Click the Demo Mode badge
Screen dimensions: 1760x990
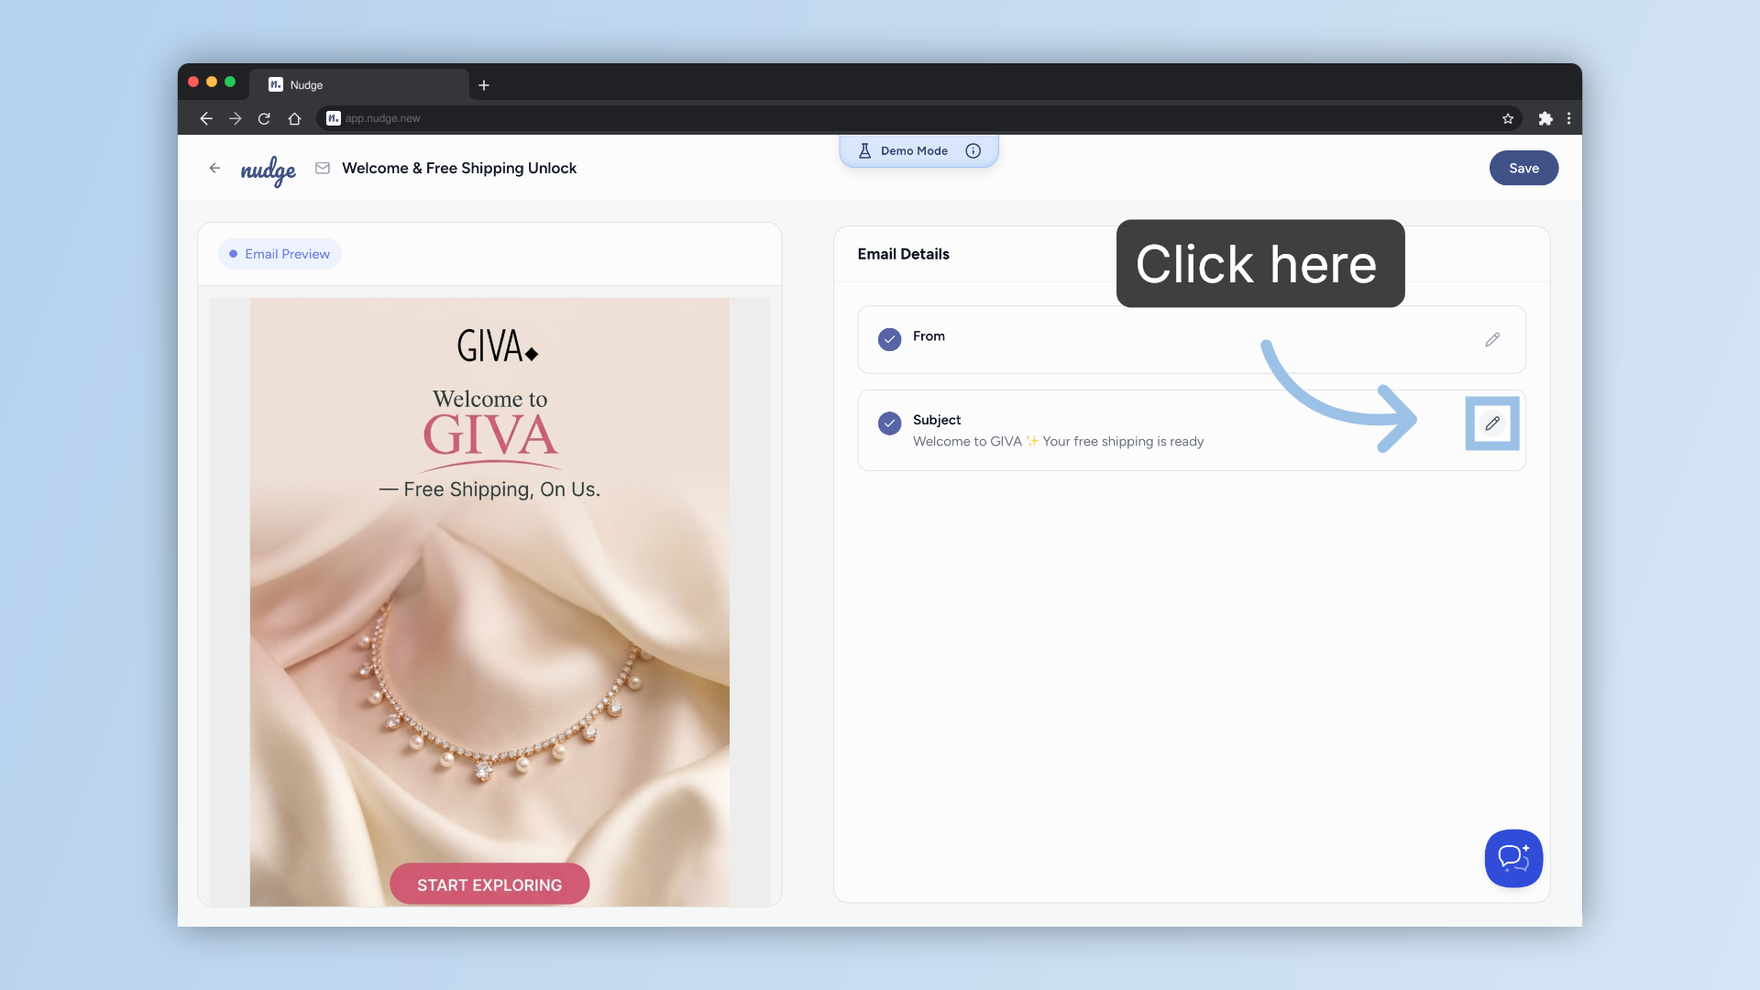[x=918, y=151]
